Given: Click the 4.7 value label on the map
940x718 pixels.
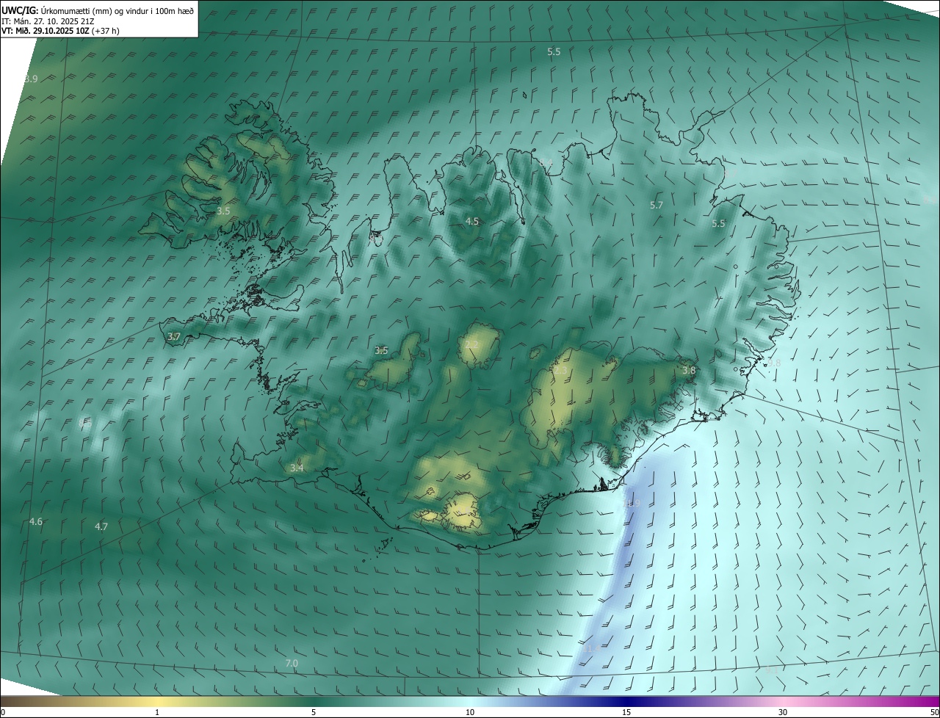Looking at the screenshot, I should pyautogui.click(x=101, y=526).
